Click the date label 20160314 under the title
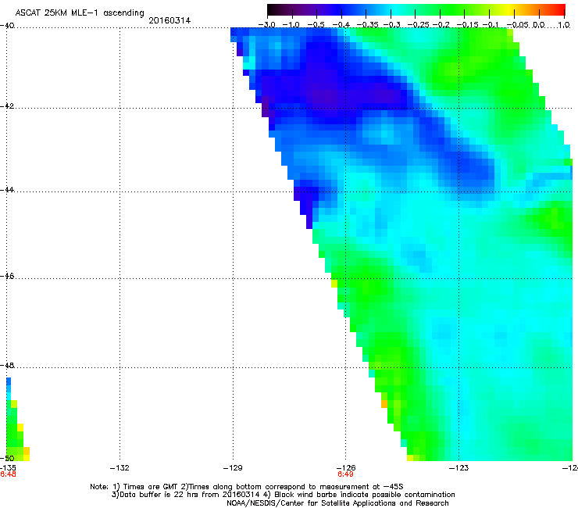Viewport: 578px width, 508px height. tap(169, 20)
